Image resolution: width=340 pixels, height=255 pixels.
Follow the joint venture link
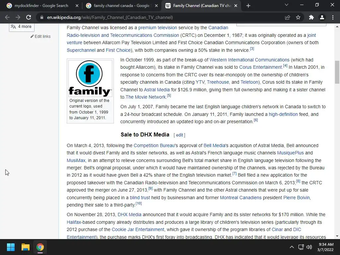pos(311,35)
